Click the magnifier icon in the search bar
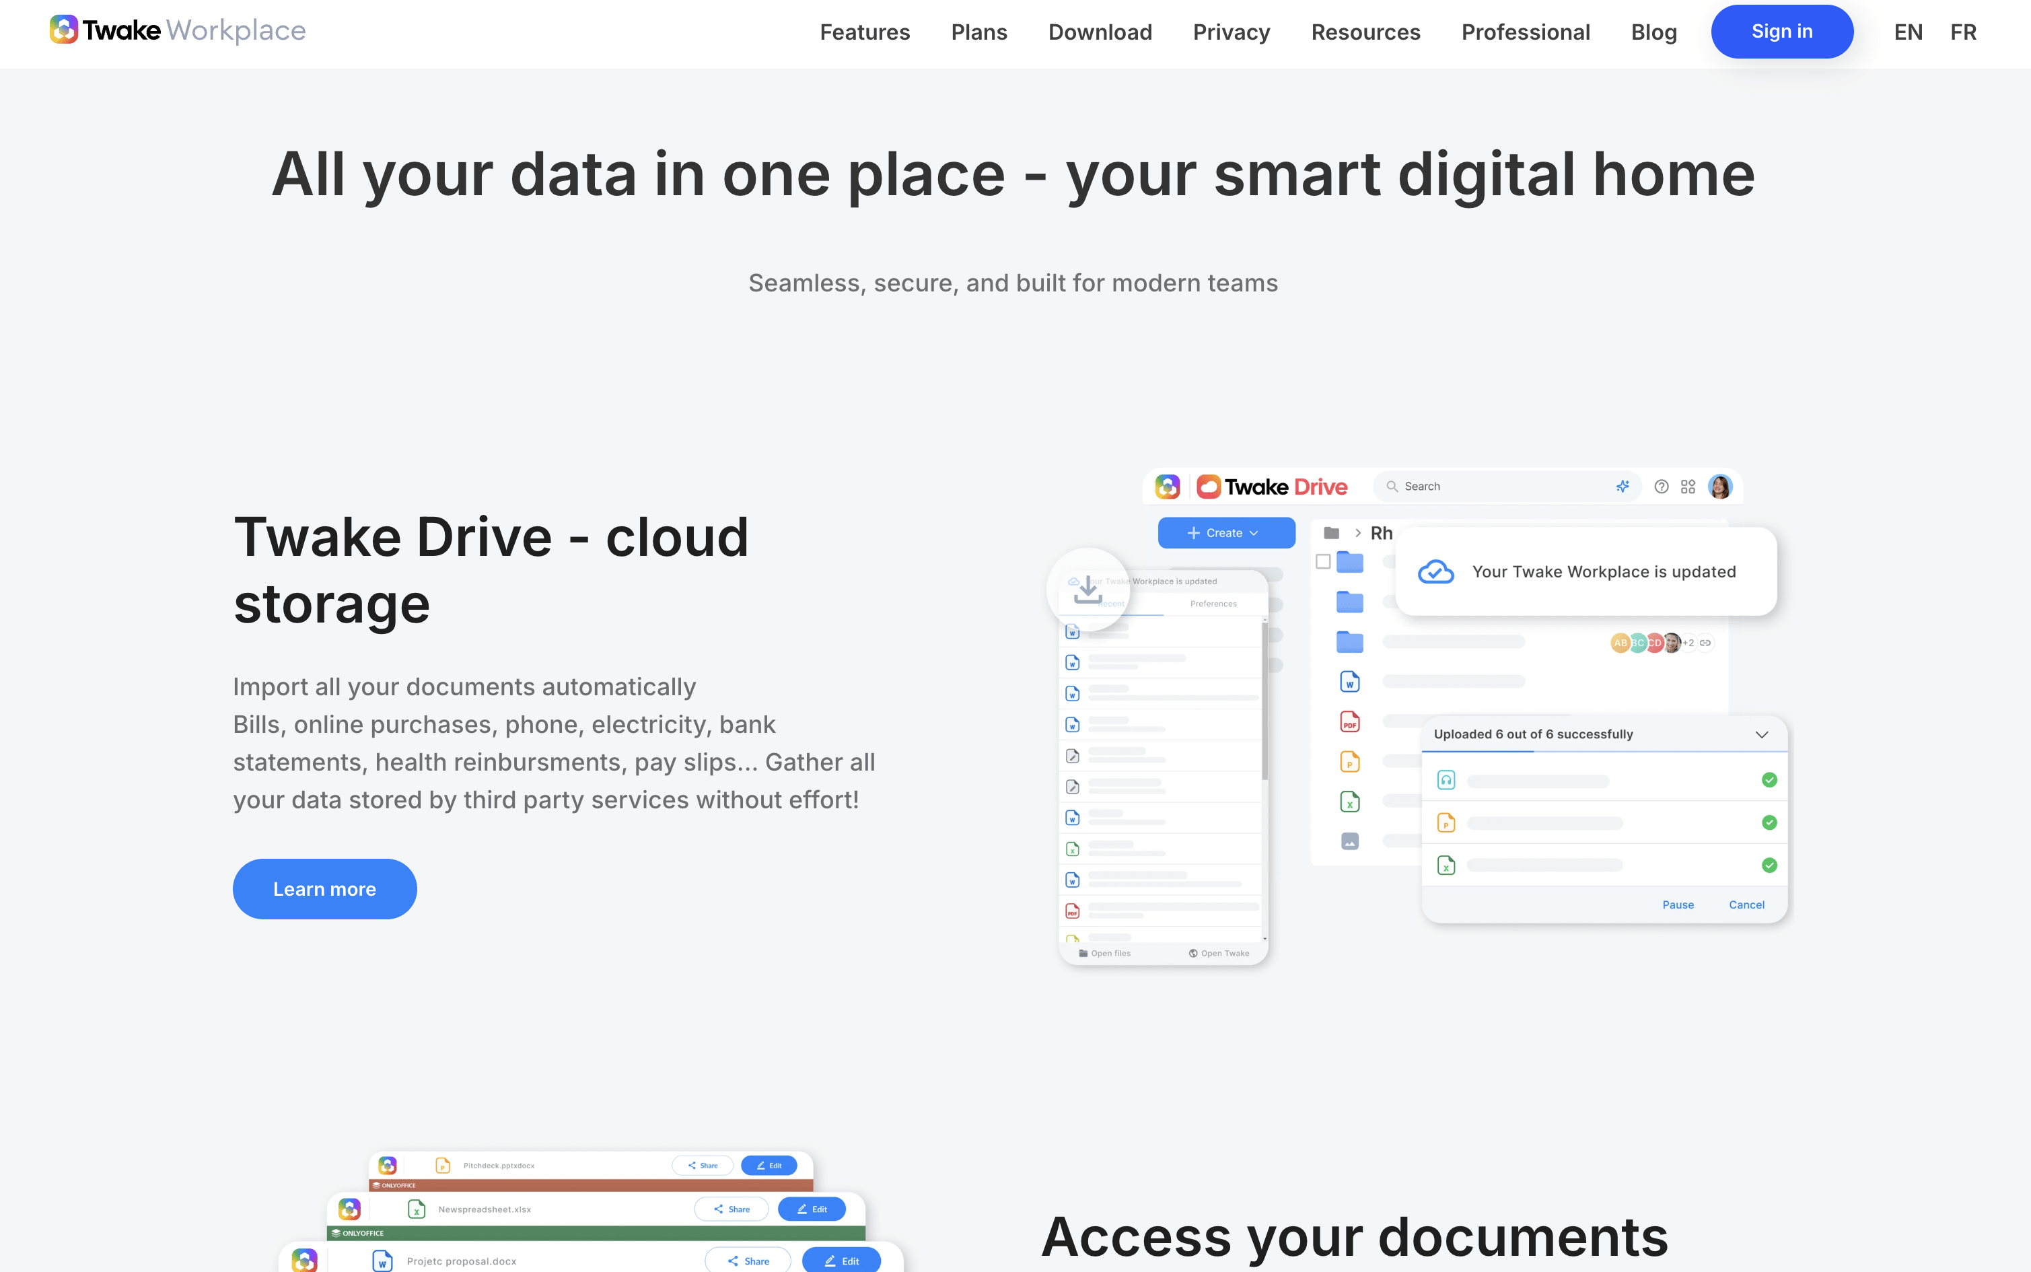This screenshot has width=2031, height=1272. pyautogui.click(x=1392, y=486)
